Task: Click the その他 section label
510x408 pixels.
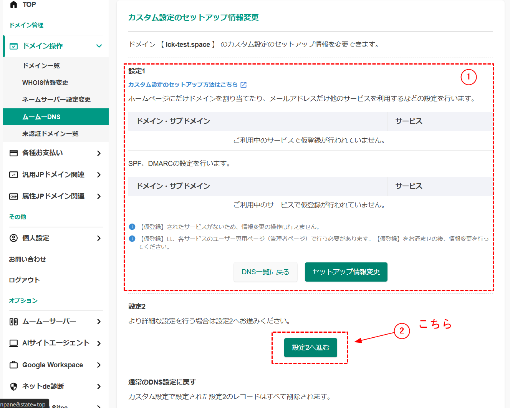Action: (x=18, y=217)
